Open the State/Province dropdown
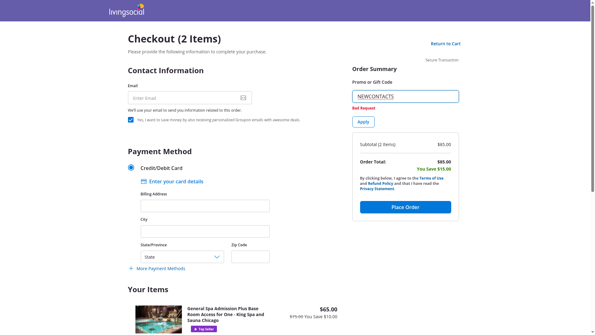595x335 pixels. pyautogui.click(x=182, y=257)
